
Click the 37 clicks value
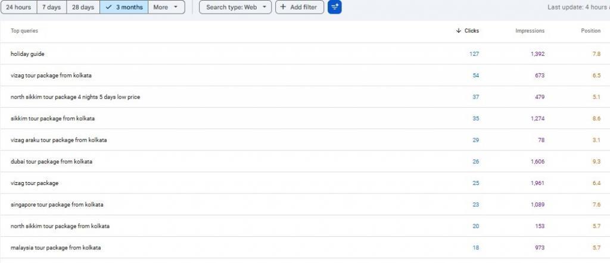pyautogui.click(x=476, y=97)
